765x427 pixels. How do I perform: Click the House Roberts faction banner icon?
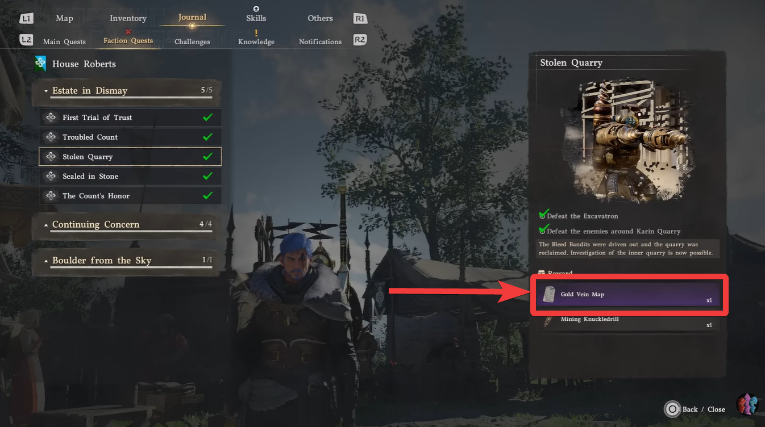[40, 64]
